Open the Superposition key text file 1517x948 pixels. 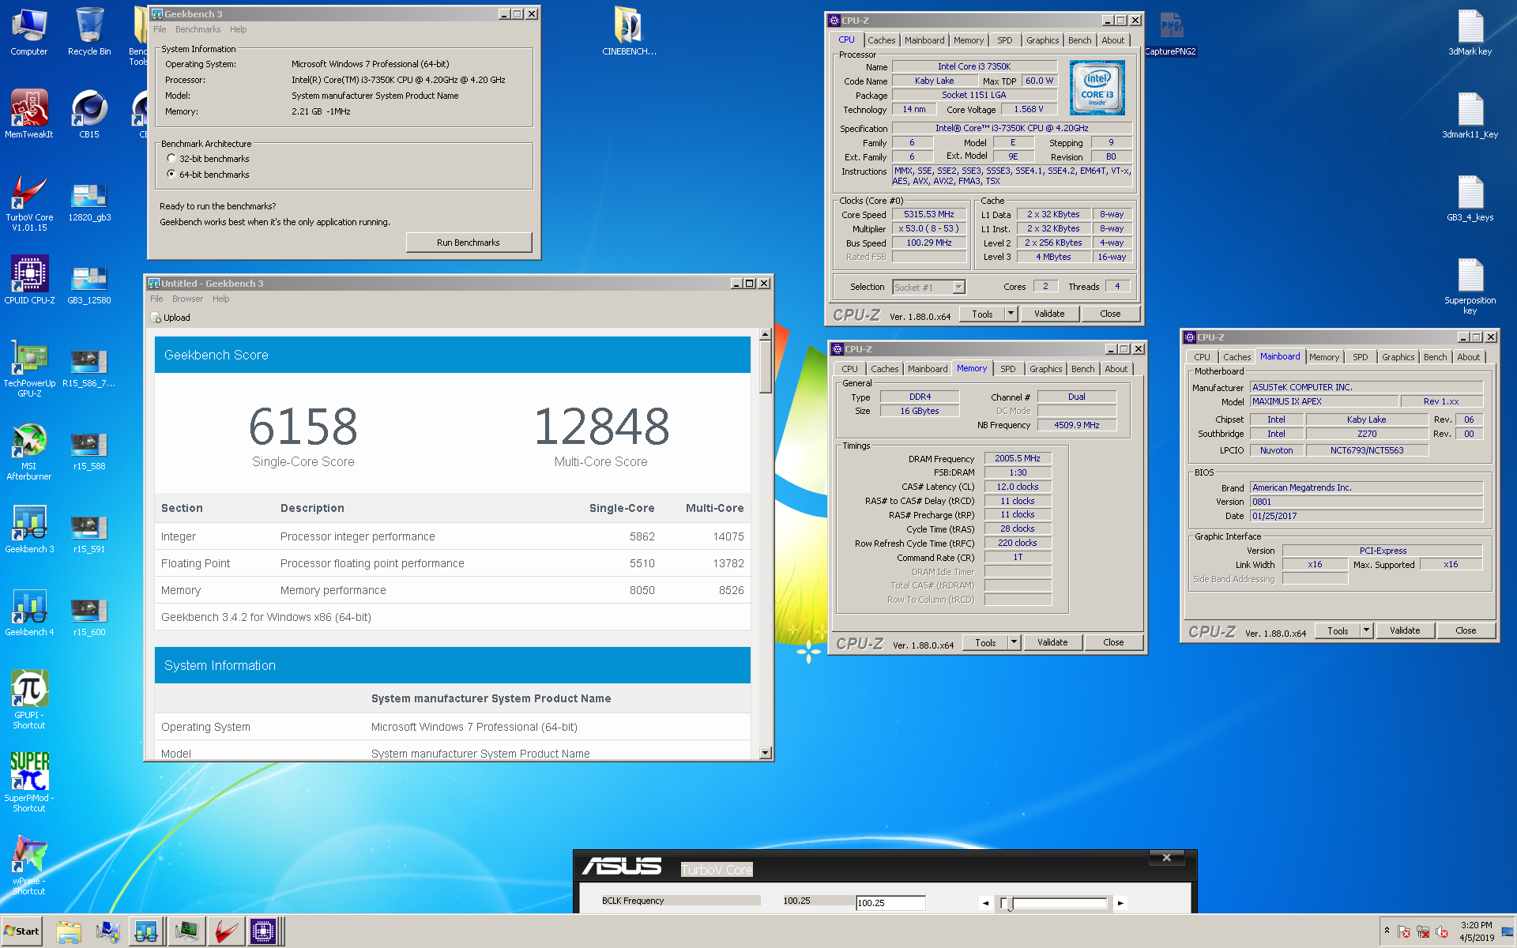1470,286
